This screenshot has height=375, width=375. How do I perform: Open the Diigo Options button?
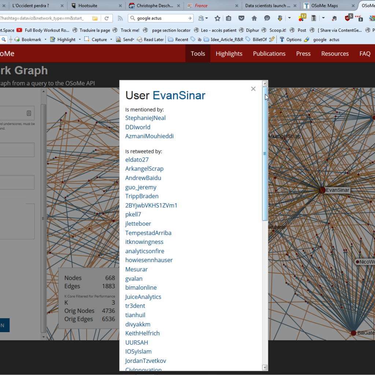290,40
